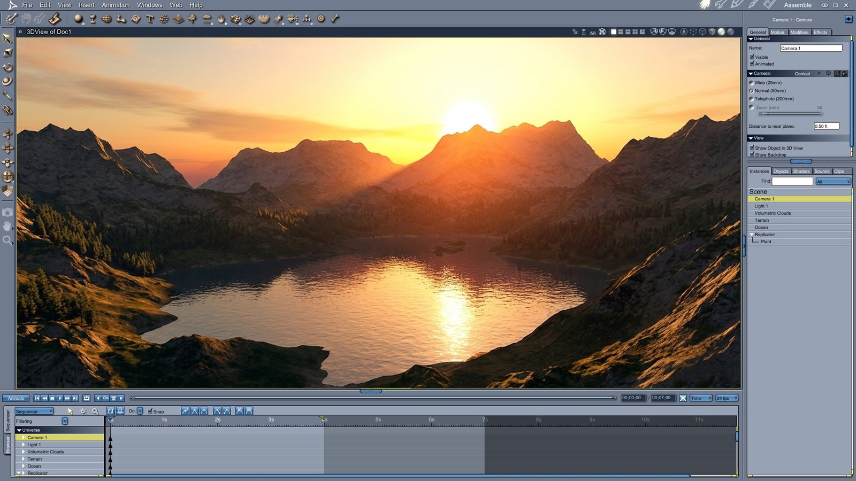Open the Filtering dropdown in the sequencer
856x481 pixels.
point(65,421)
